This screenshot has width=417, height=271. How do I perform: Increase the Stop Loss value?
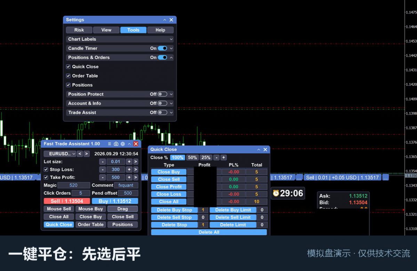point(129,170)
